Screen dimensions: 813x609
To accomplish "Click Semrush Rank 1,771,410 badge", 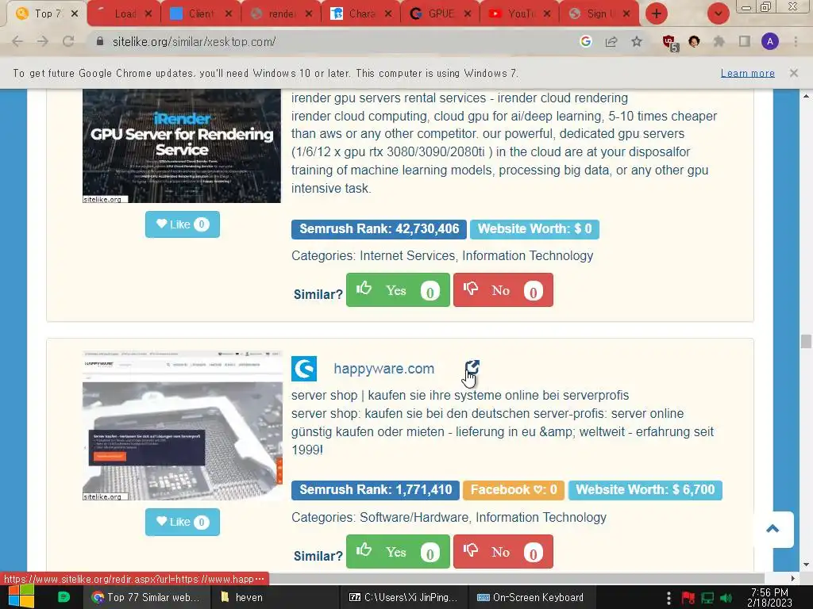I will point(376,490).
